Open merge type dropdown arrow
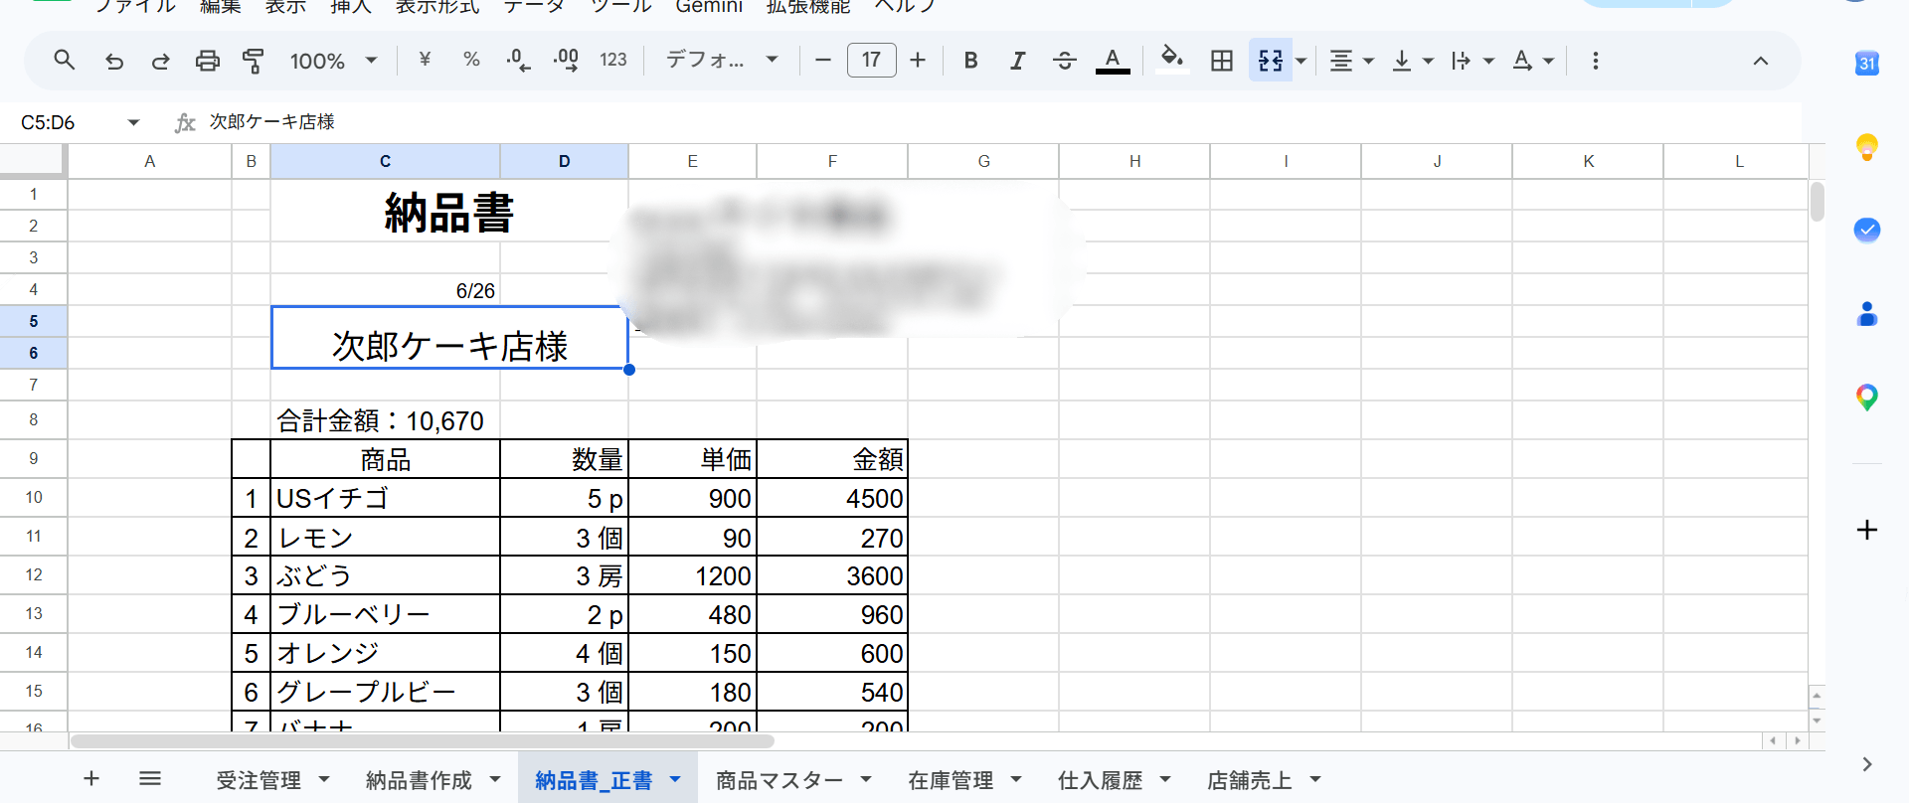The image size is (1909, 803). (1301, 61)
